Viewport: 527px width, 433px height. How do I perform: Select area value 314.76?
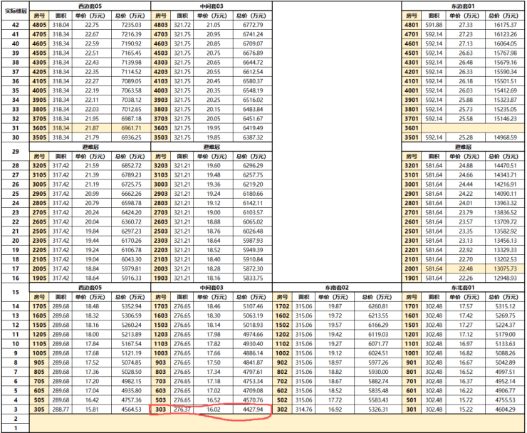coord(304,409)
